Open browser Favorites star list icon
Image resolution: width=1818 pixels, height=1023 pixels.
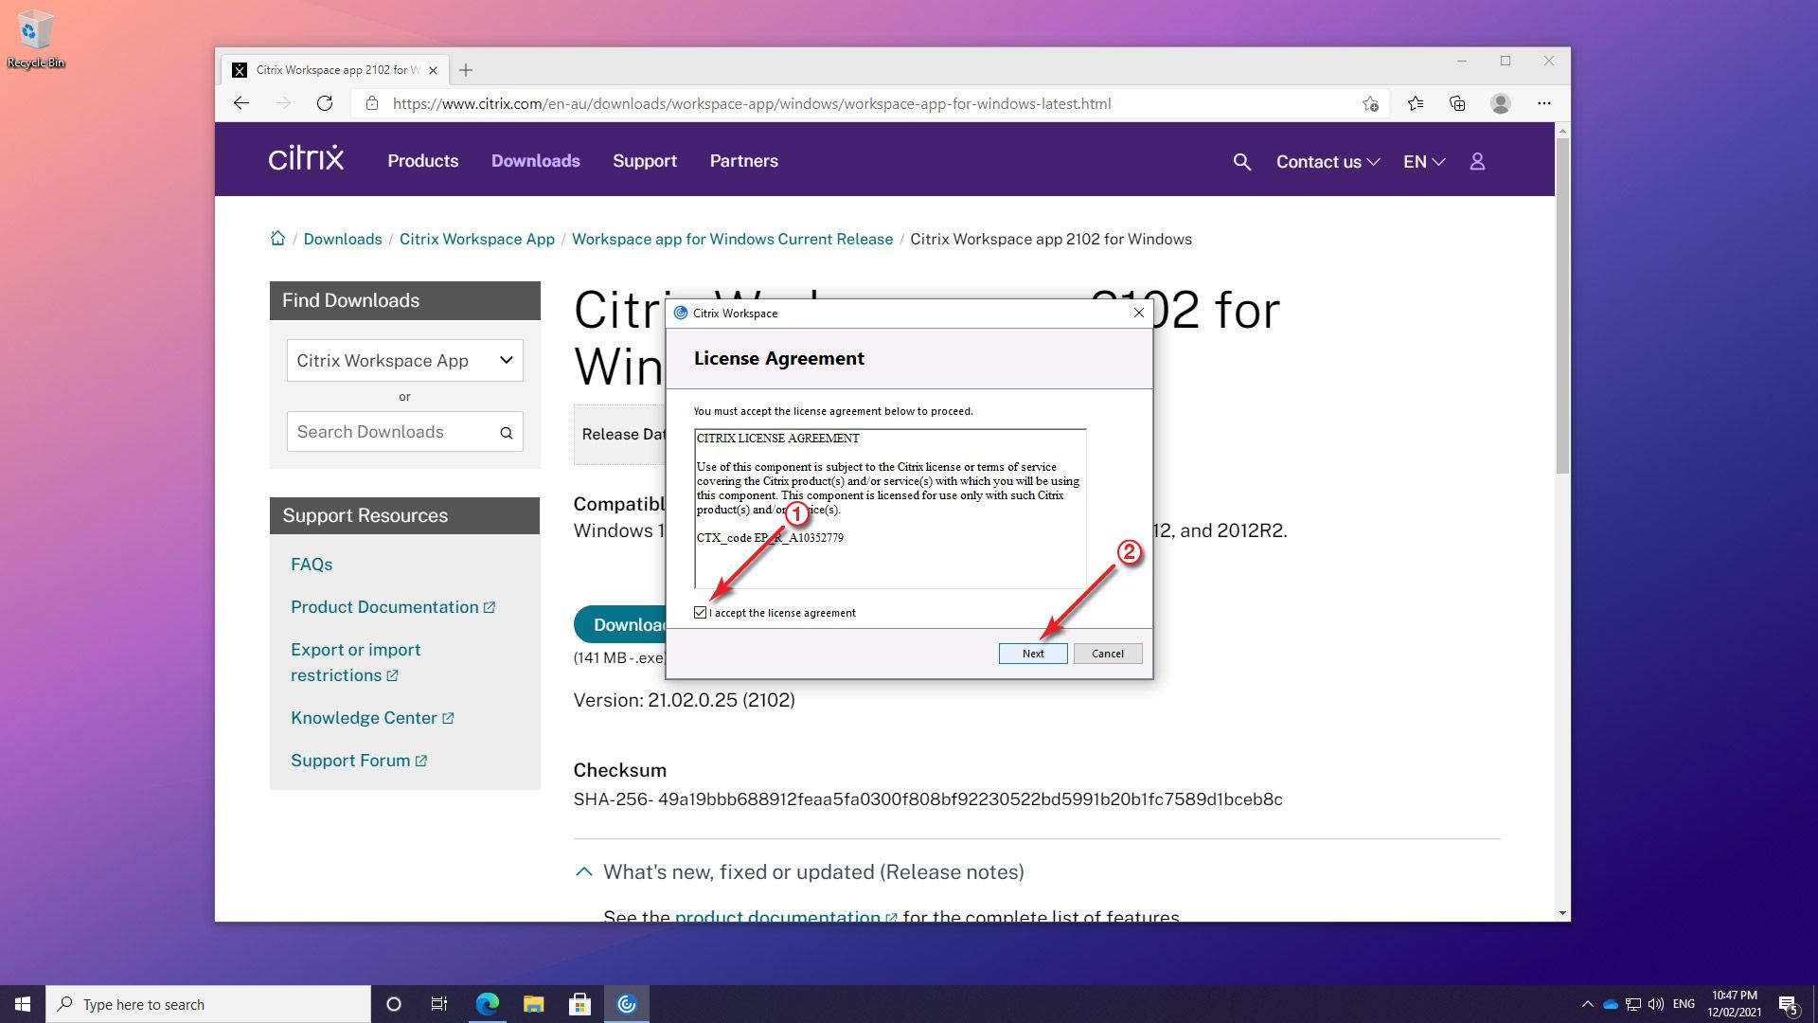click(1416, 103)
